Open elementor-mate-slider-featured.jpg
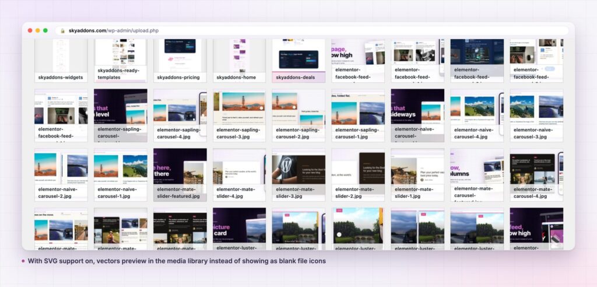The width and height of the screenshot is (597, 287). [180, 175]
